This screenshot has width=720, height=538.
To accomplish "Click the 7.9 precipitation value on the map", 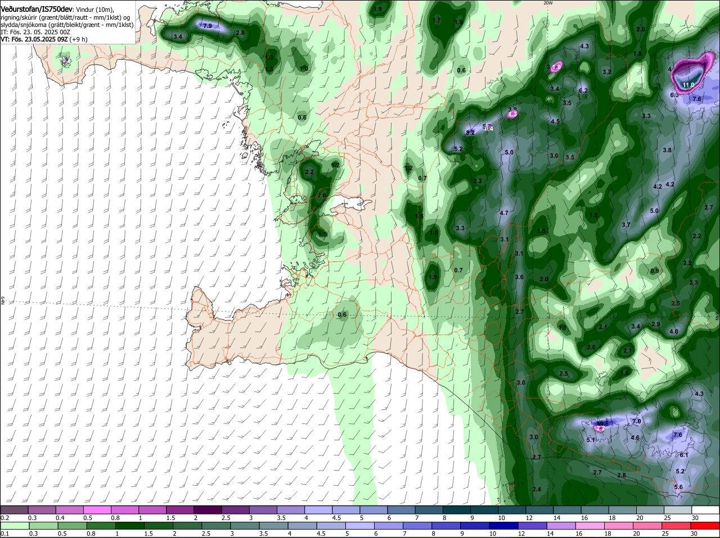I will (x=208, y=26).
